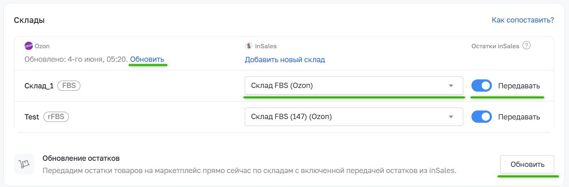Click the FBS badge next to Склад_1
The width and height of the screenshot is (569, 187).
(x=69, y=86)
